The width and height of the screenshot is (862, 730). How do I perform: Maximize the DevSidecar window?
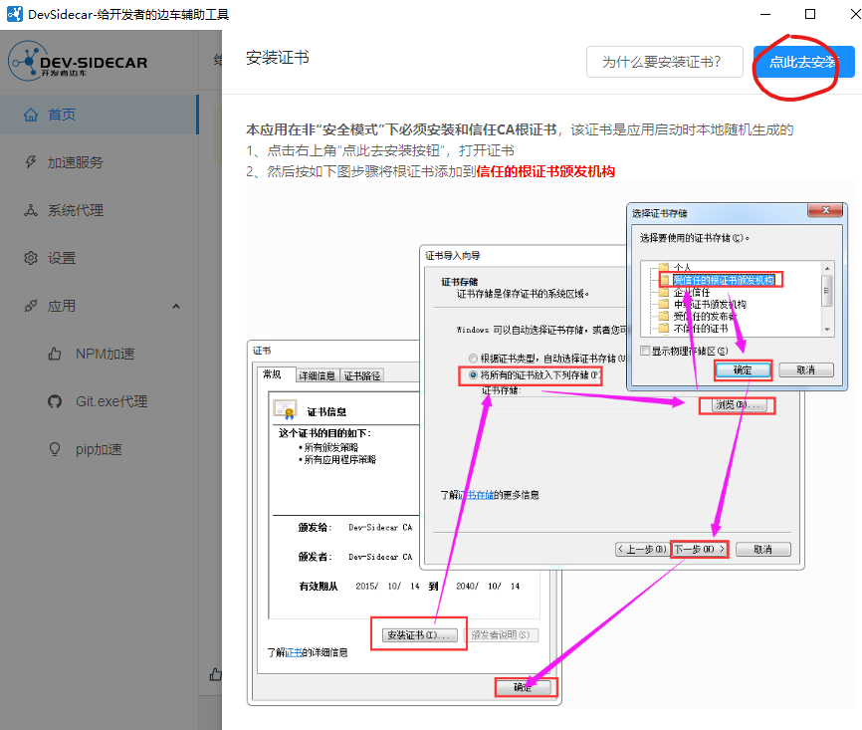point(810,14)
